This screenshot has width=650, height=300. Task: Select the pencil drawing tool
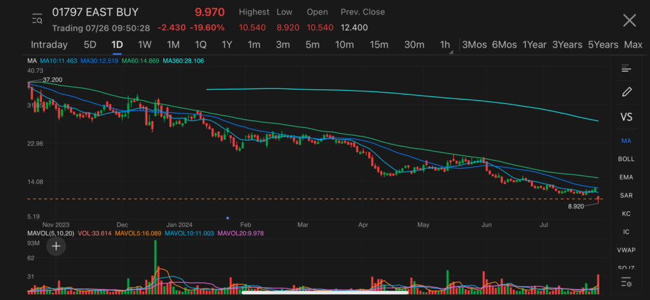pyautogui.click(x=627, y=92)
